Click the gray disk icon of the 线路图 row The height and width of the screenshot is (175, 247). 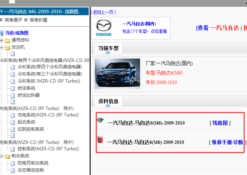click(100, 120)
